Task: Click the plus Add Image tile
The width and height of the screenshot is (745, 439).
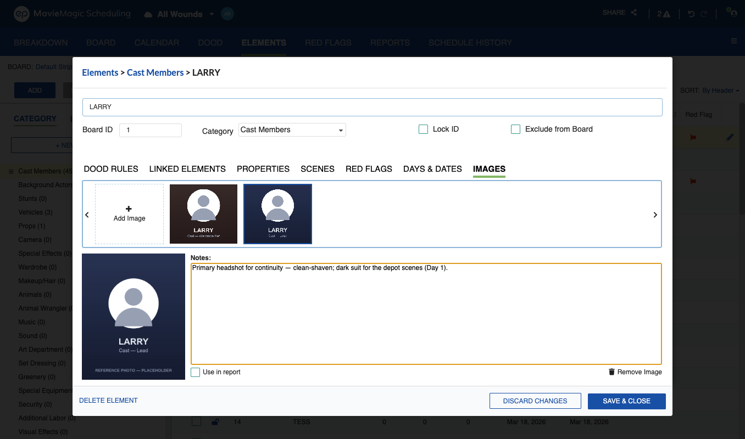Action: pyautogui.click(x=129, y=214)
